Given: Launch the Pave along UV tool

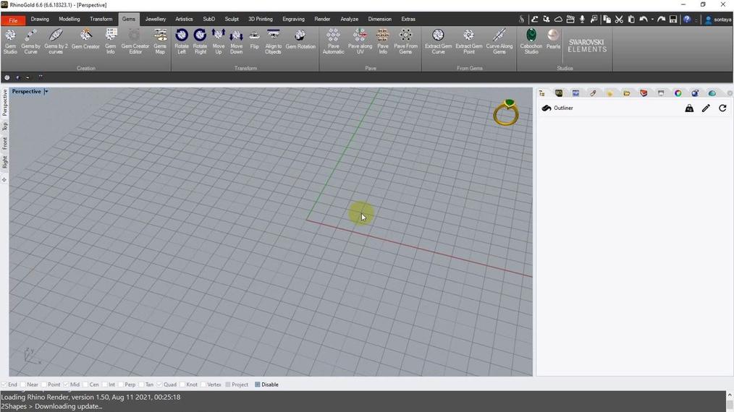Looking at the screenshot, I should [360, 41].
